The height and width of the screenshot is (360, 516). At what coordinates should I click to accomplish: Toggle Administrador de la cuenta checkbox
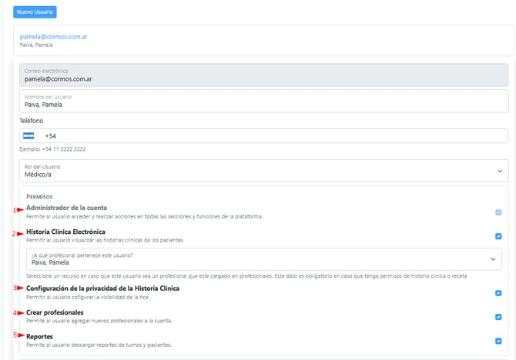click(x=498, y=212)
